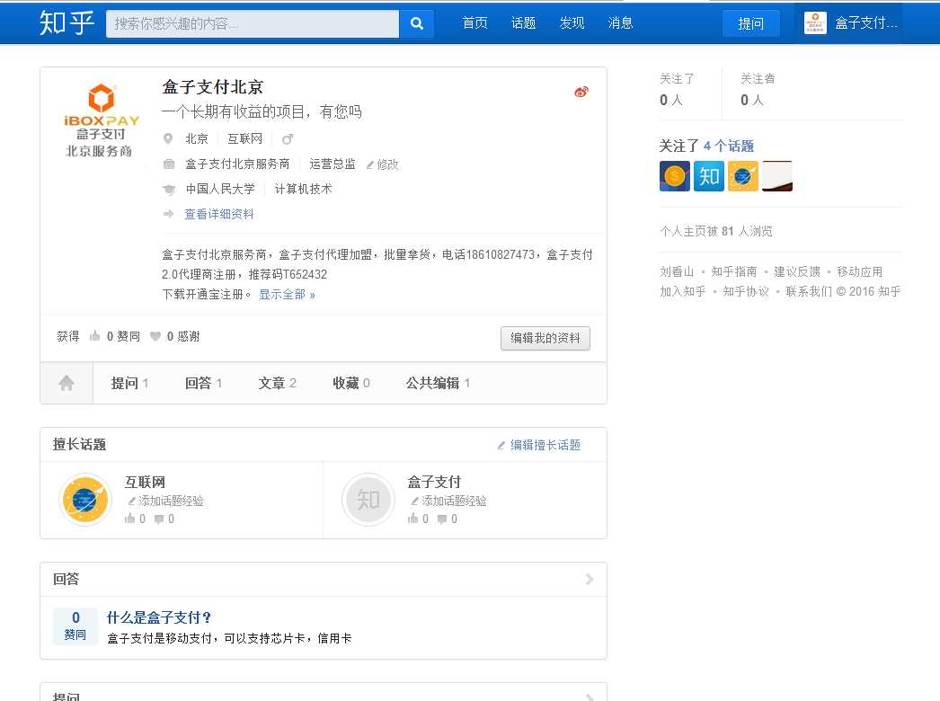This screenshot has width=940, height=701.
Task: Switch to the 回答 1 tab
Action: tap(203, 383)
